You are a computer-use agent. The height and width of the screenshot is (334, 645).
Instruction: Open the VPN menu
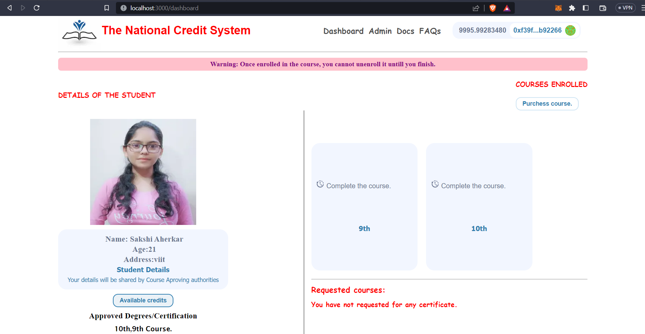pyautogui.click(x=625, y=7)
